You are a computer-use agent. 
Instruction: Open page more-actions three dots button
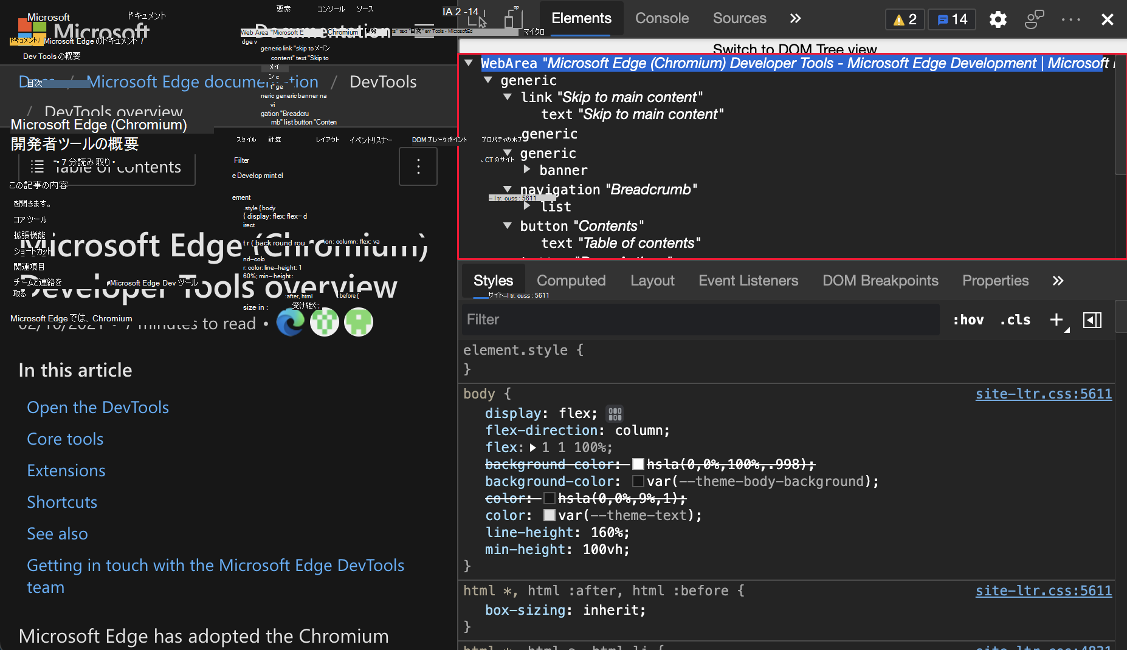coord(418,166)
